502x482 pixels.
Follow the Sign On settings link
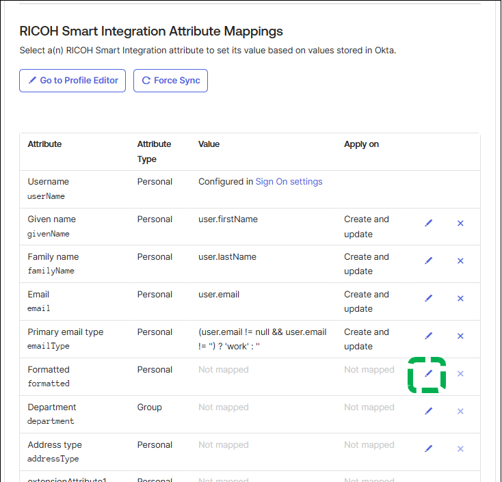pyautogui.click(x=289, y=182)
